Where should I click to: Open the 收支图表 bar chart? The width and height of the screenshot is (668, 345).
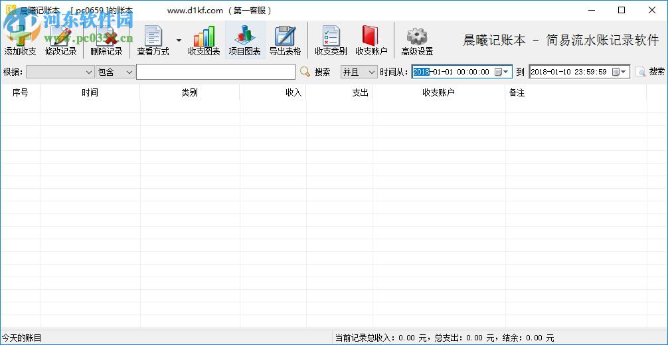pyautogui.click(x=204, y=41)
